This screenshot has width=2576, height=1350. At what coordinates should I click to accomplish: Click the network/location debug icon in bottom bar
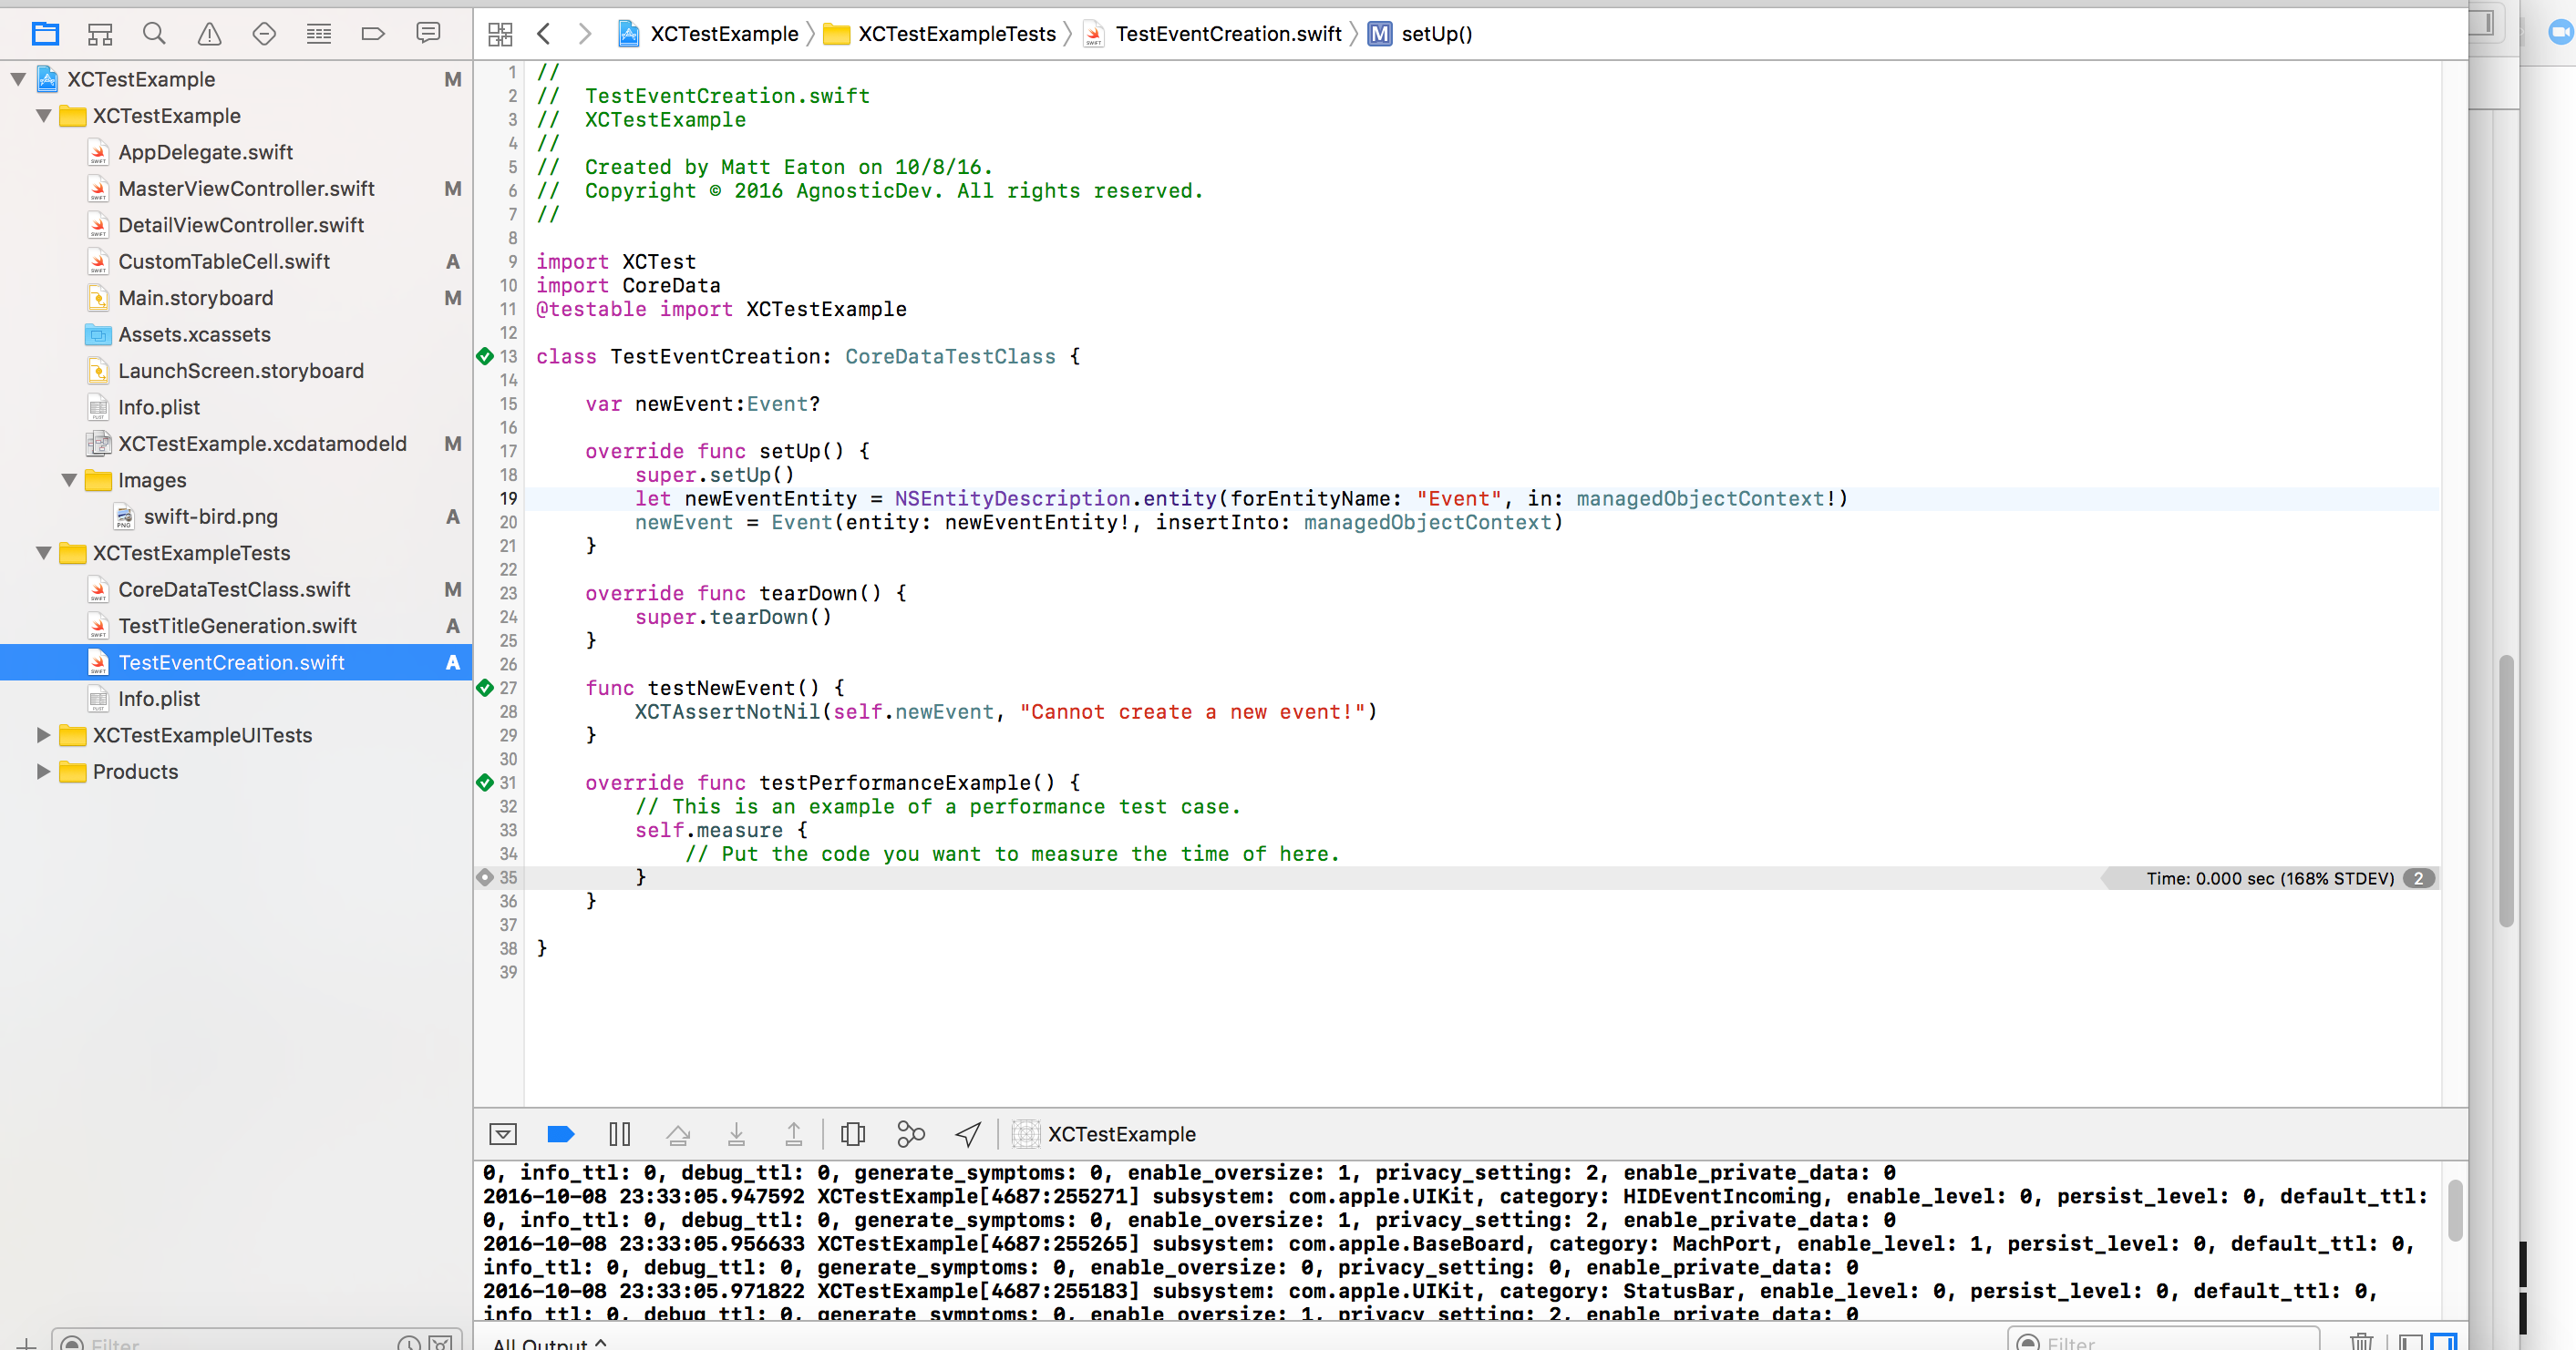966,1134
